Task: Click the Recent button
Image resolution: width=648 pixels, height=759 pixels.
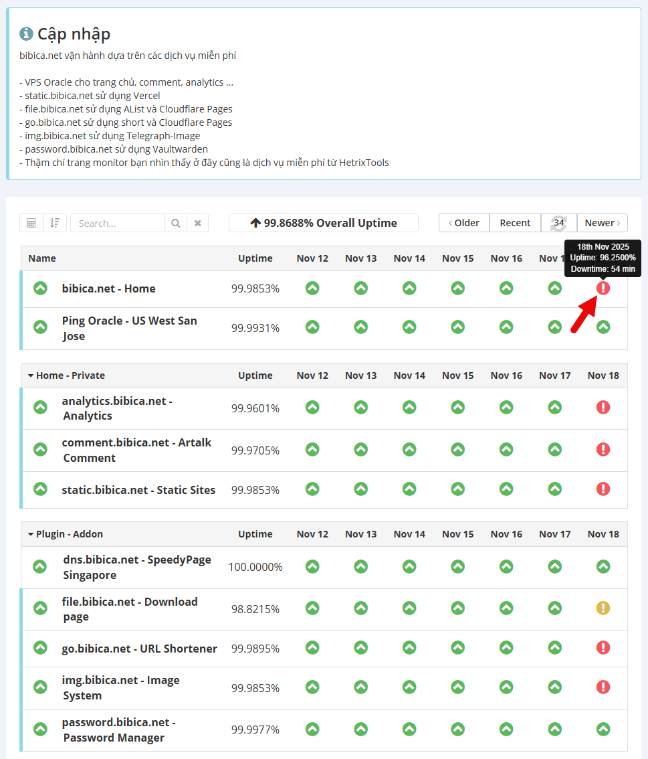Action: click(515, 223)
